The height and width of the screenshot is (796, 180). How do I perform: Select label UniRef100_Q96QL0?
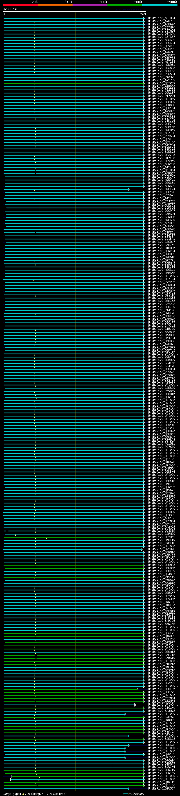(161, 360)
